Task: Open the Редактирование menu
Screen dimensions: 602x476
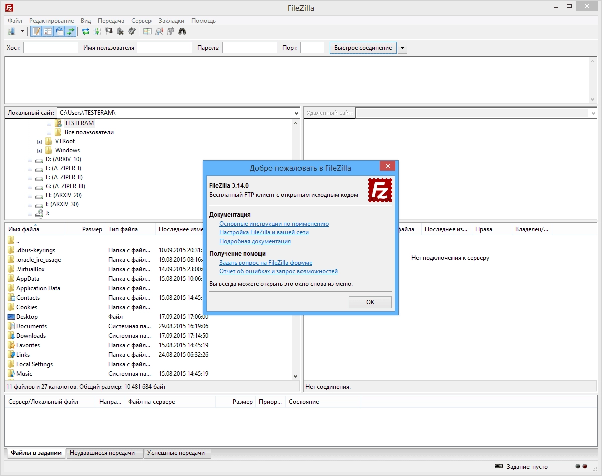Action: click(x=51, y=21)
